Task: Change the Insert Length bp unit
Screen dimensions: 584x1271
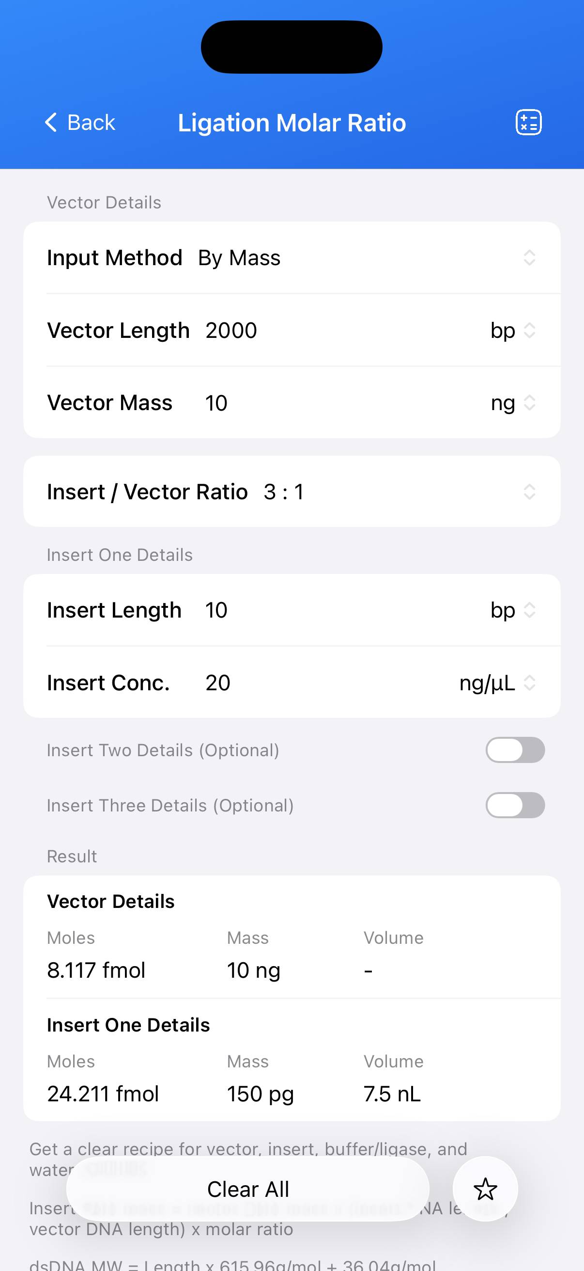Action: [x=512, y=610]
